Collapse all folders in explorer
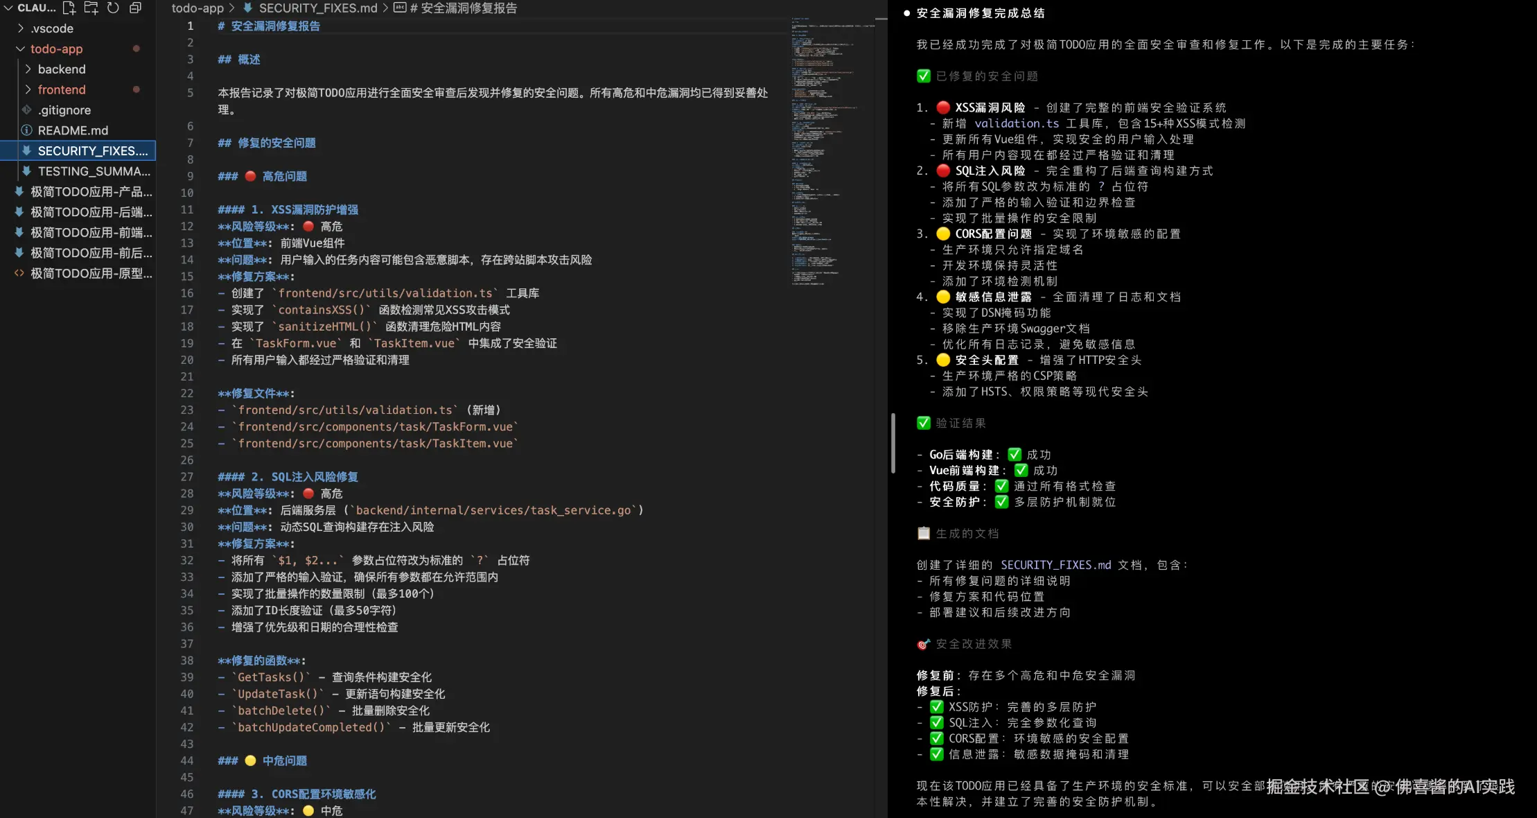Screen dimensions: 1537x818 pyautogui.click(x=135, y=8)
